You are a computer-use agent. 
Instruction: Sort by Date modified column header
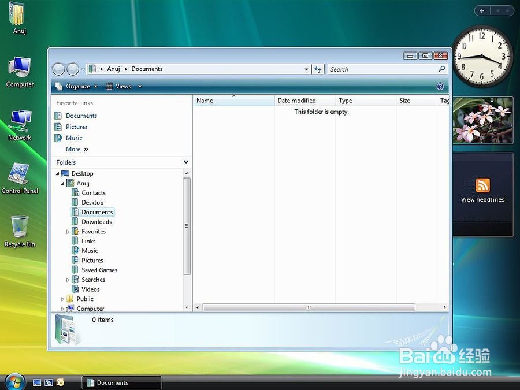[304, 101]
